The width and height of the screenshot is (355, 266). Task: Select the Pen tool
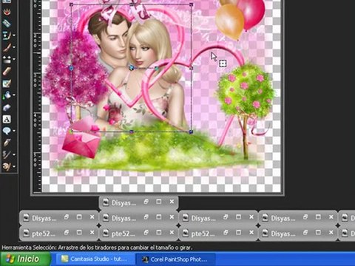pyautogui.click(x=7, y=143)
